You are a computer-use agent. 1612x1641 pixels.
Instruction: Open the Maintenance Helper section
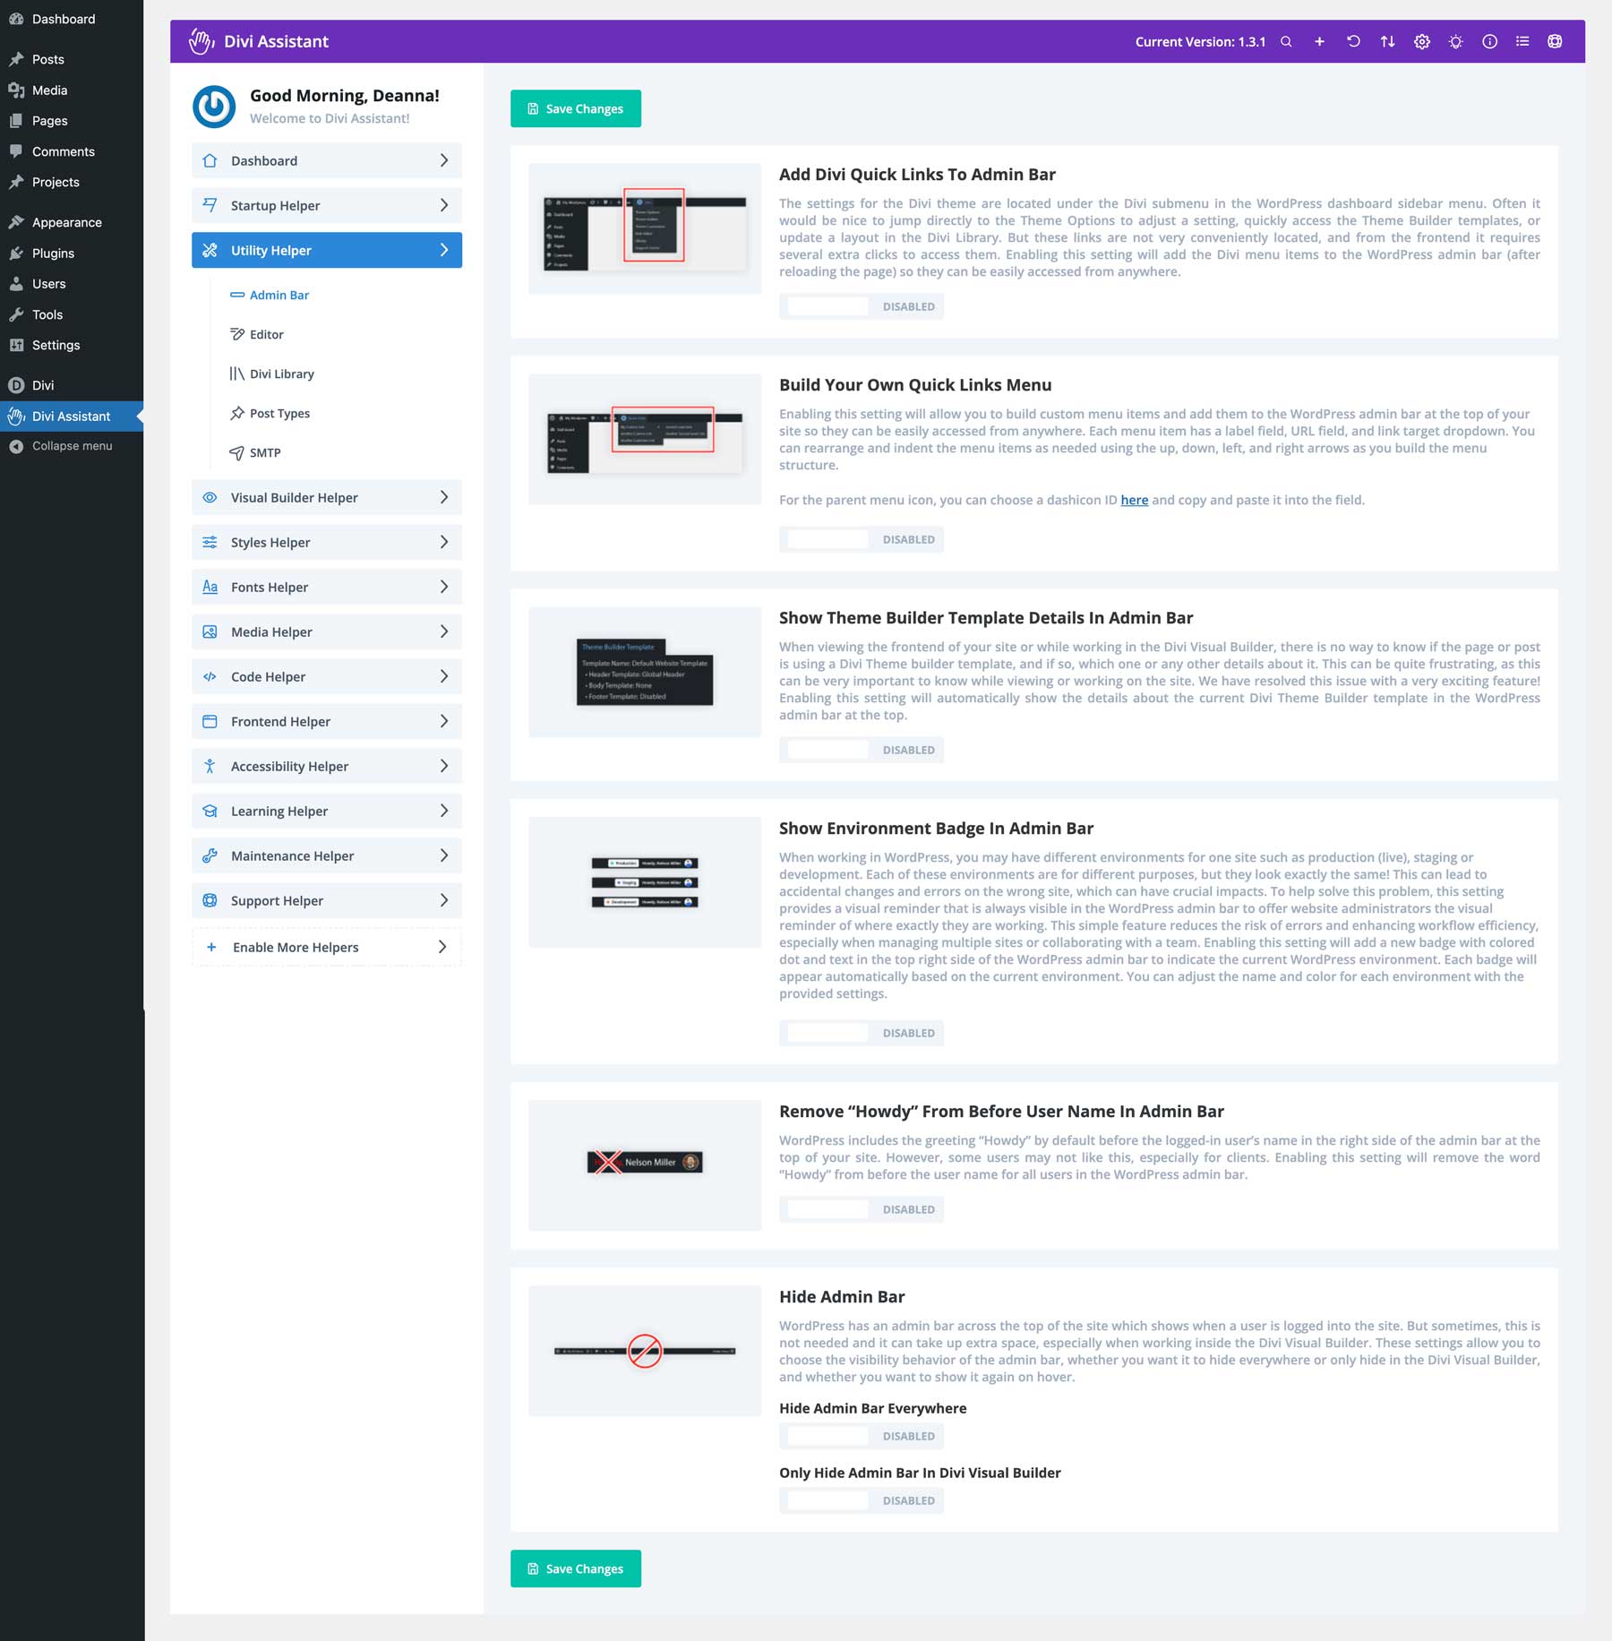click(x=326, y=855)
